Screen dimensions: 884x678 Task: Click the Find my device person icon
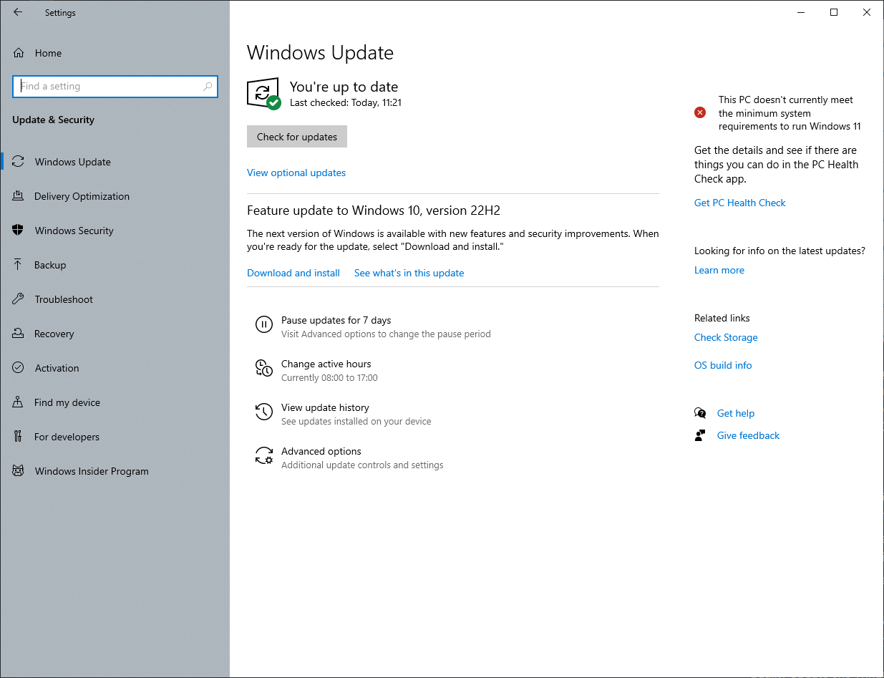tap(19, 402)
